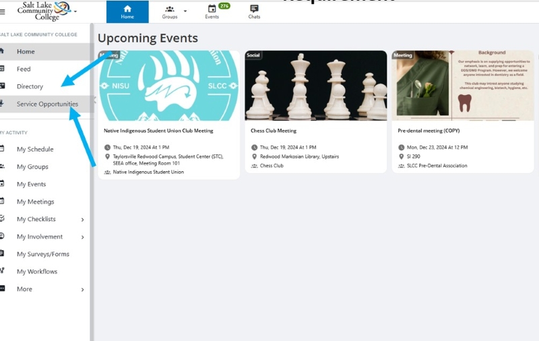Open Native Indigenous Student Union Club Meeting title
This screenshot has height=341, width=539.
tap(158, 131)
